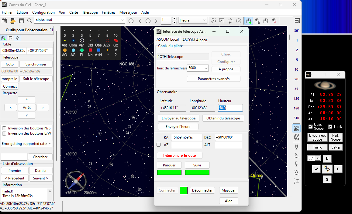Switch to the ASCOM Alpaca tab
This screenshot has width=352, height=214.
pos(195,40)
